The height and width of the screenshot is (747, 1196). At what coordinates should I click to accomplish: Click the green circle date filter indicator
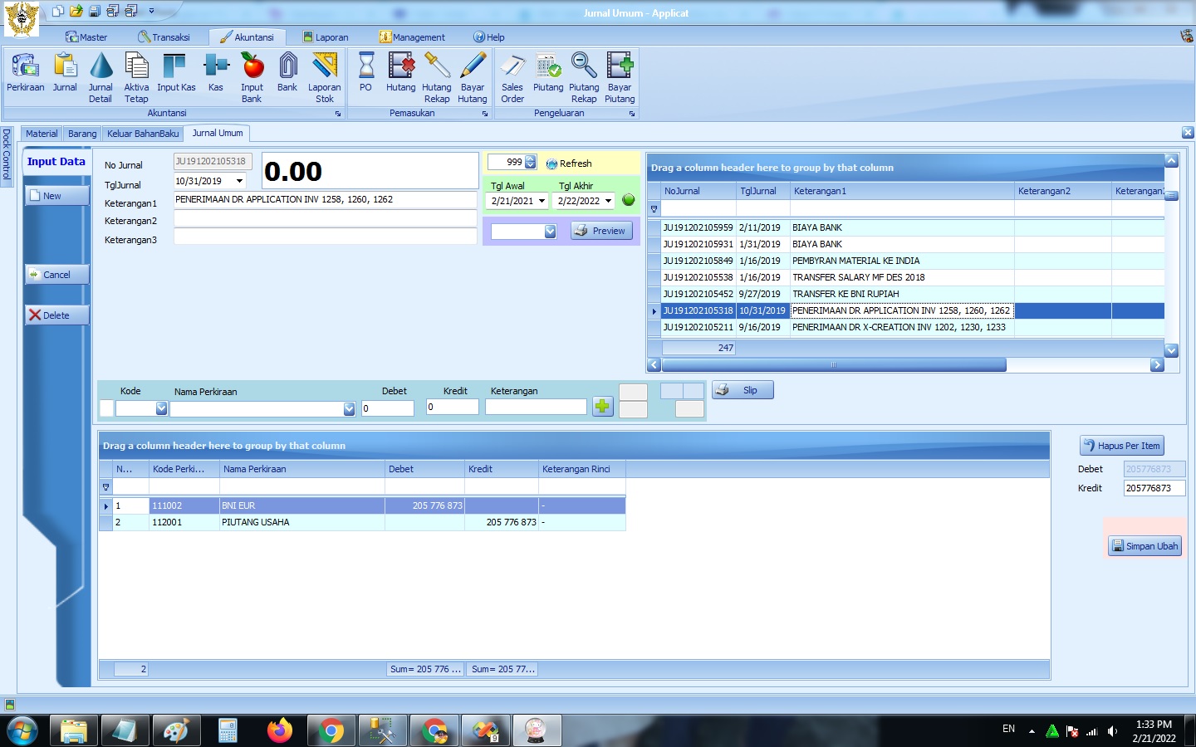(x=628, y=200)
